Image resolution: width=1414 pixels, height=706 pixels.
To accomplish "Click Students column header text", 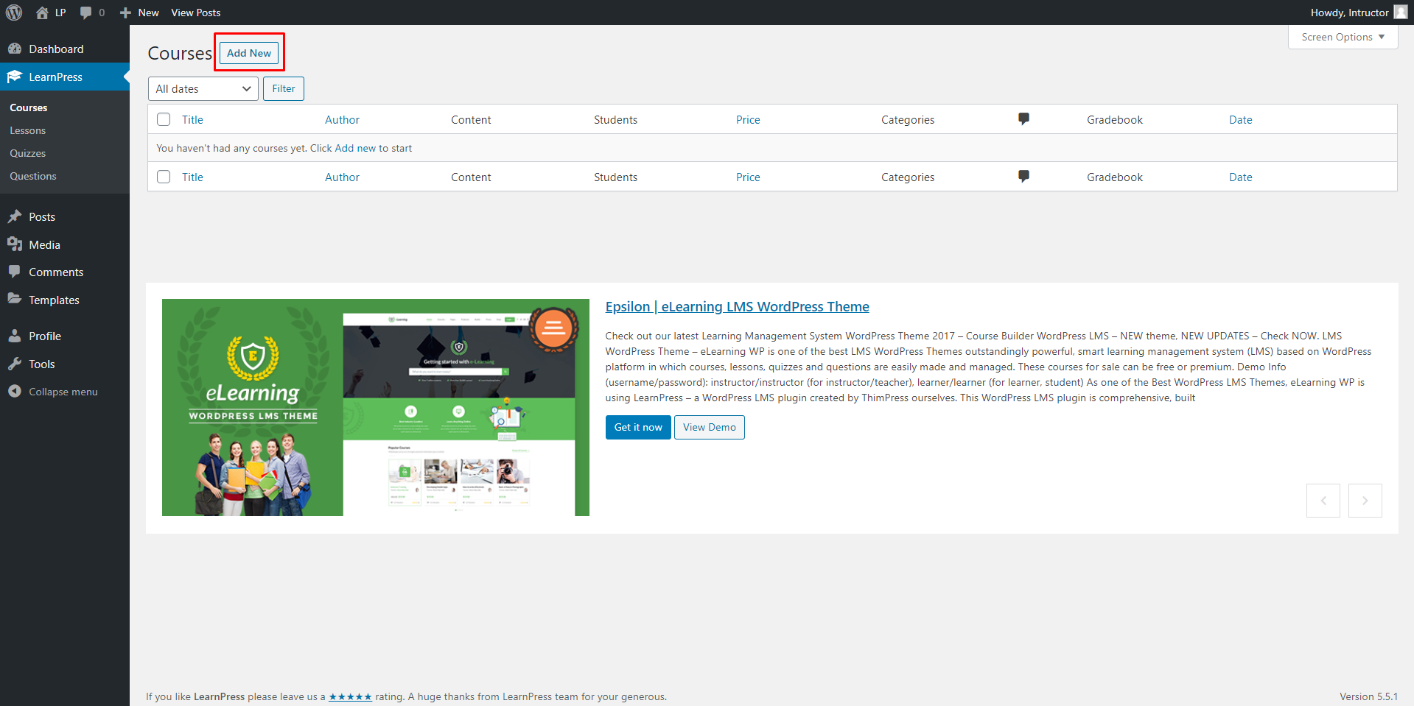I will (x=616, y=119).
